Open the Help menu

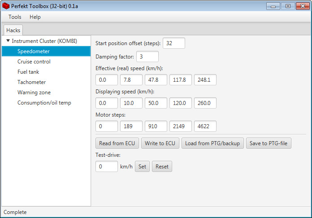coord(35,17)
